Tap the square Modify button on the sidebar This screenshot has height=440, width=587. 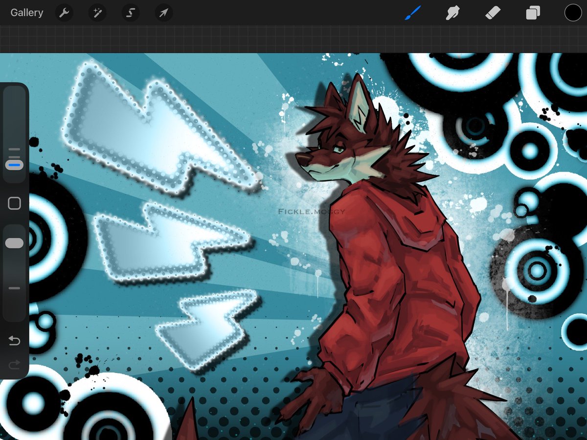tap(15, 203)
